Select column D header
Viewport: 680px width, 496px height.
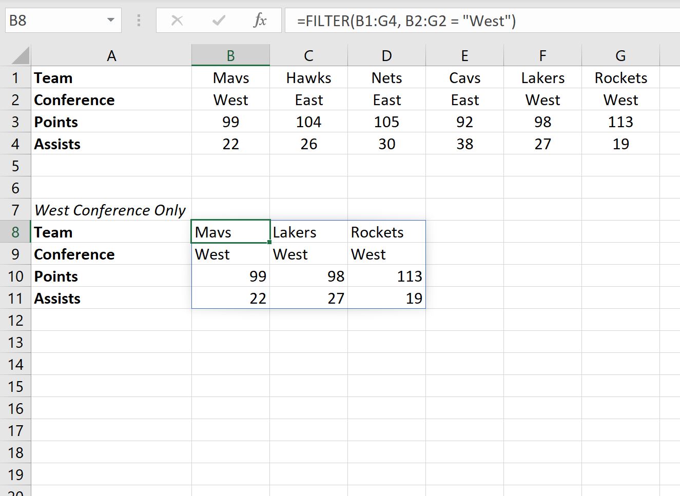(387, 55)
